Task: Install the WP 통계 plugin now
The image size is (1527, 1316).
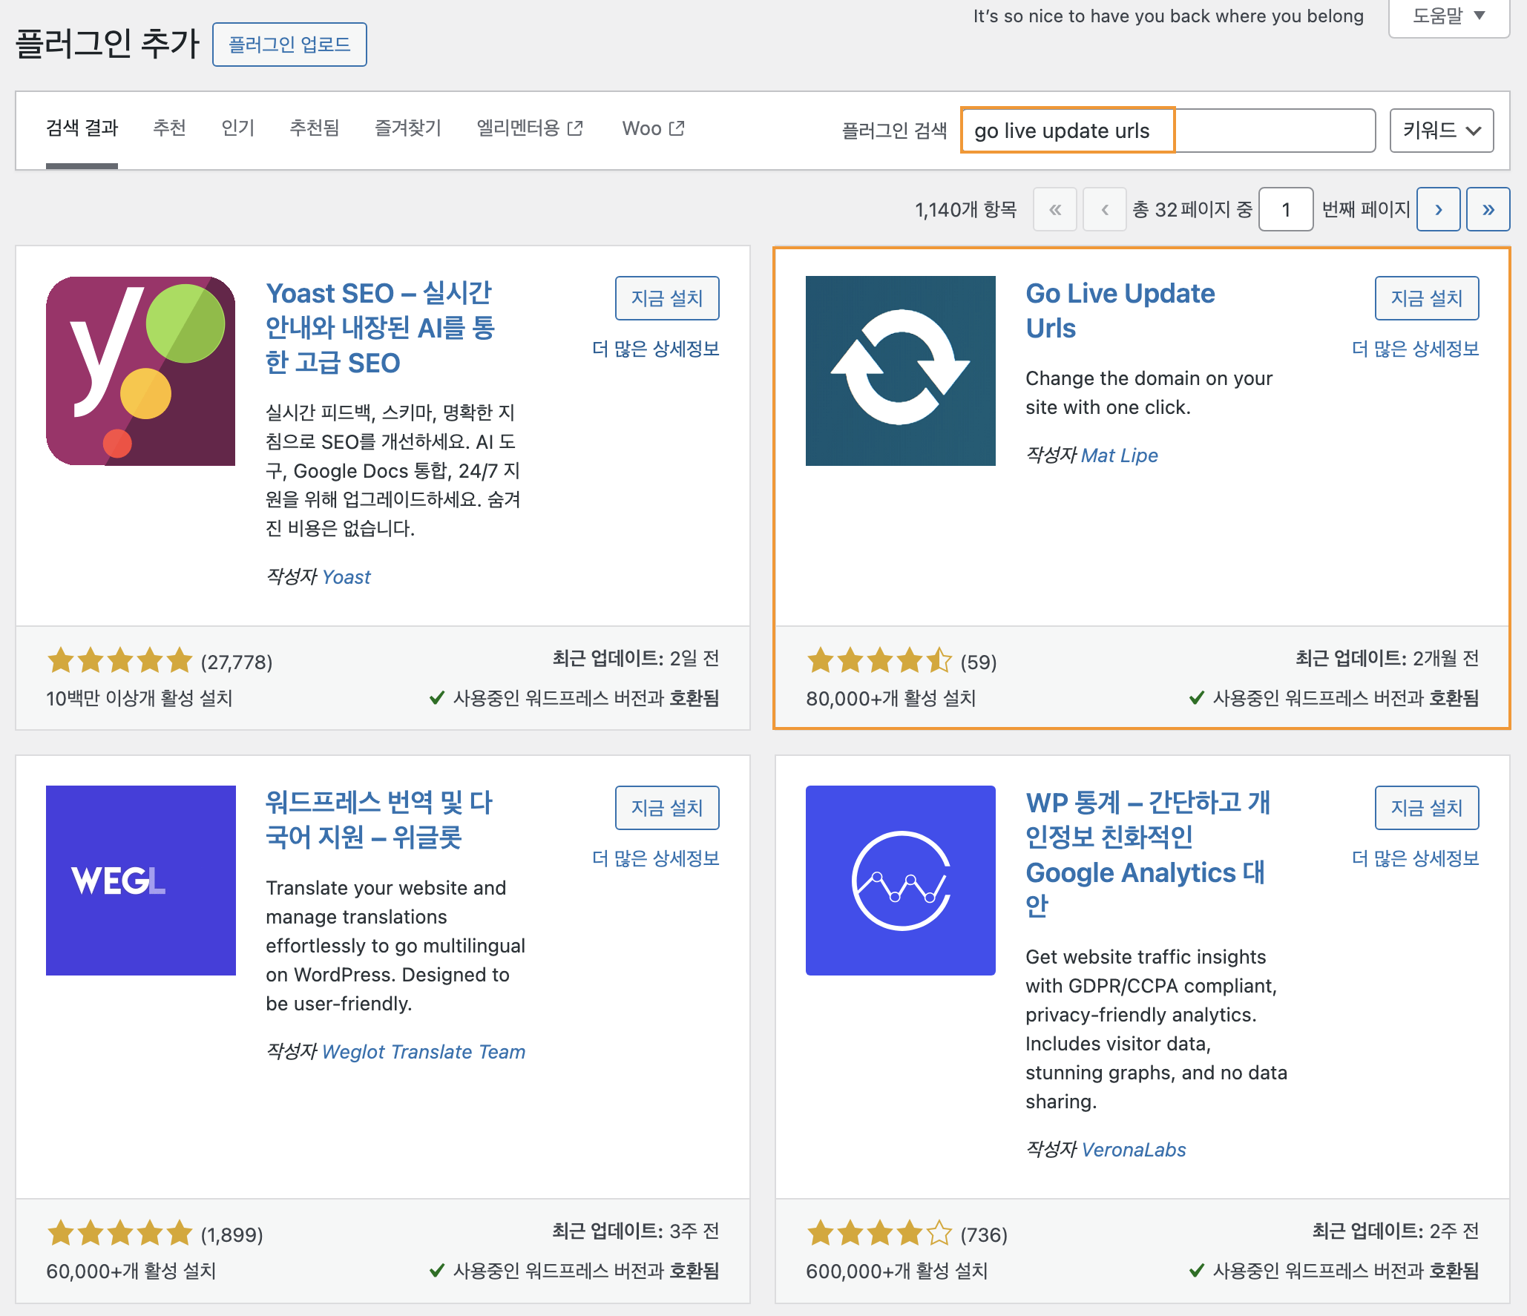Action: click(1426, 808)
